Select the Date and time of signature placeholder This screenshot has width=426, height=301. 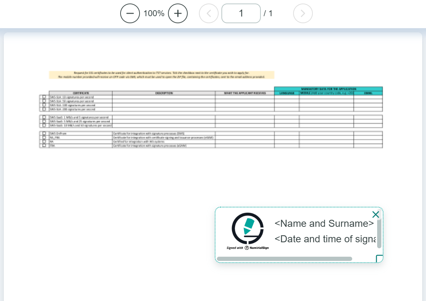[x=325, y=239]
